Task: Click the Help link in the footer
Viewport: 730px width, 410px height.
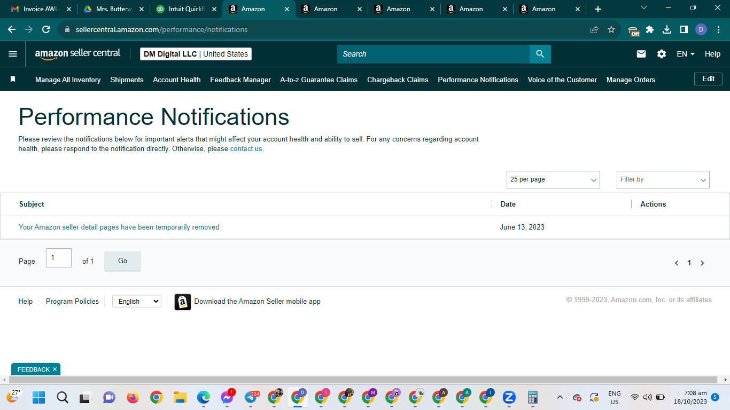Action: [x=26, y=302]
